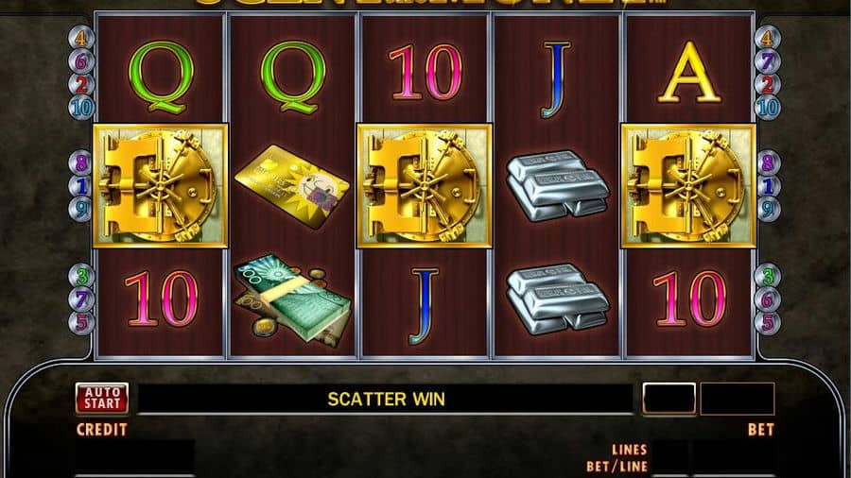
Task: Click the CREDIT label
Action: click(x=101, y=430)
